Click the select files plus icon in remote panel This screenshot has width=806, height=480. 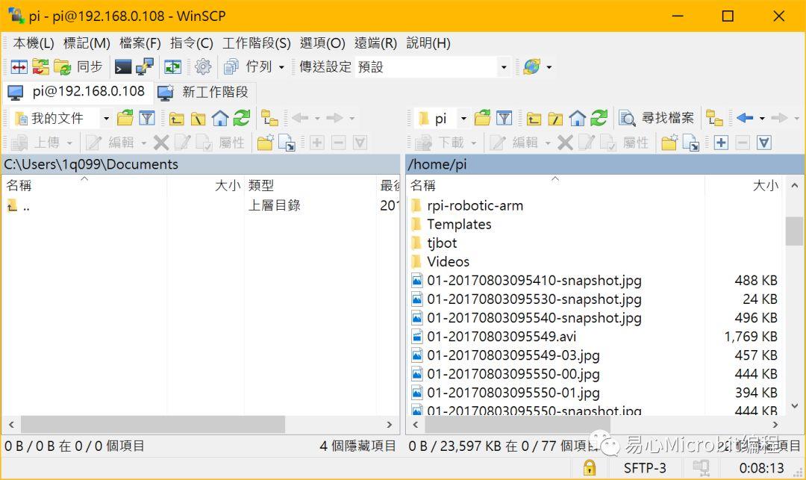click(721, 143)
